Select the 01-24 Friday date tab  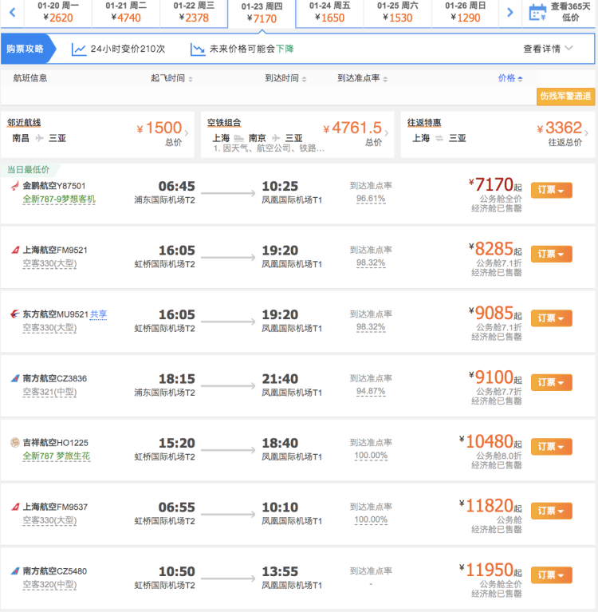click(x=329, y=12)
